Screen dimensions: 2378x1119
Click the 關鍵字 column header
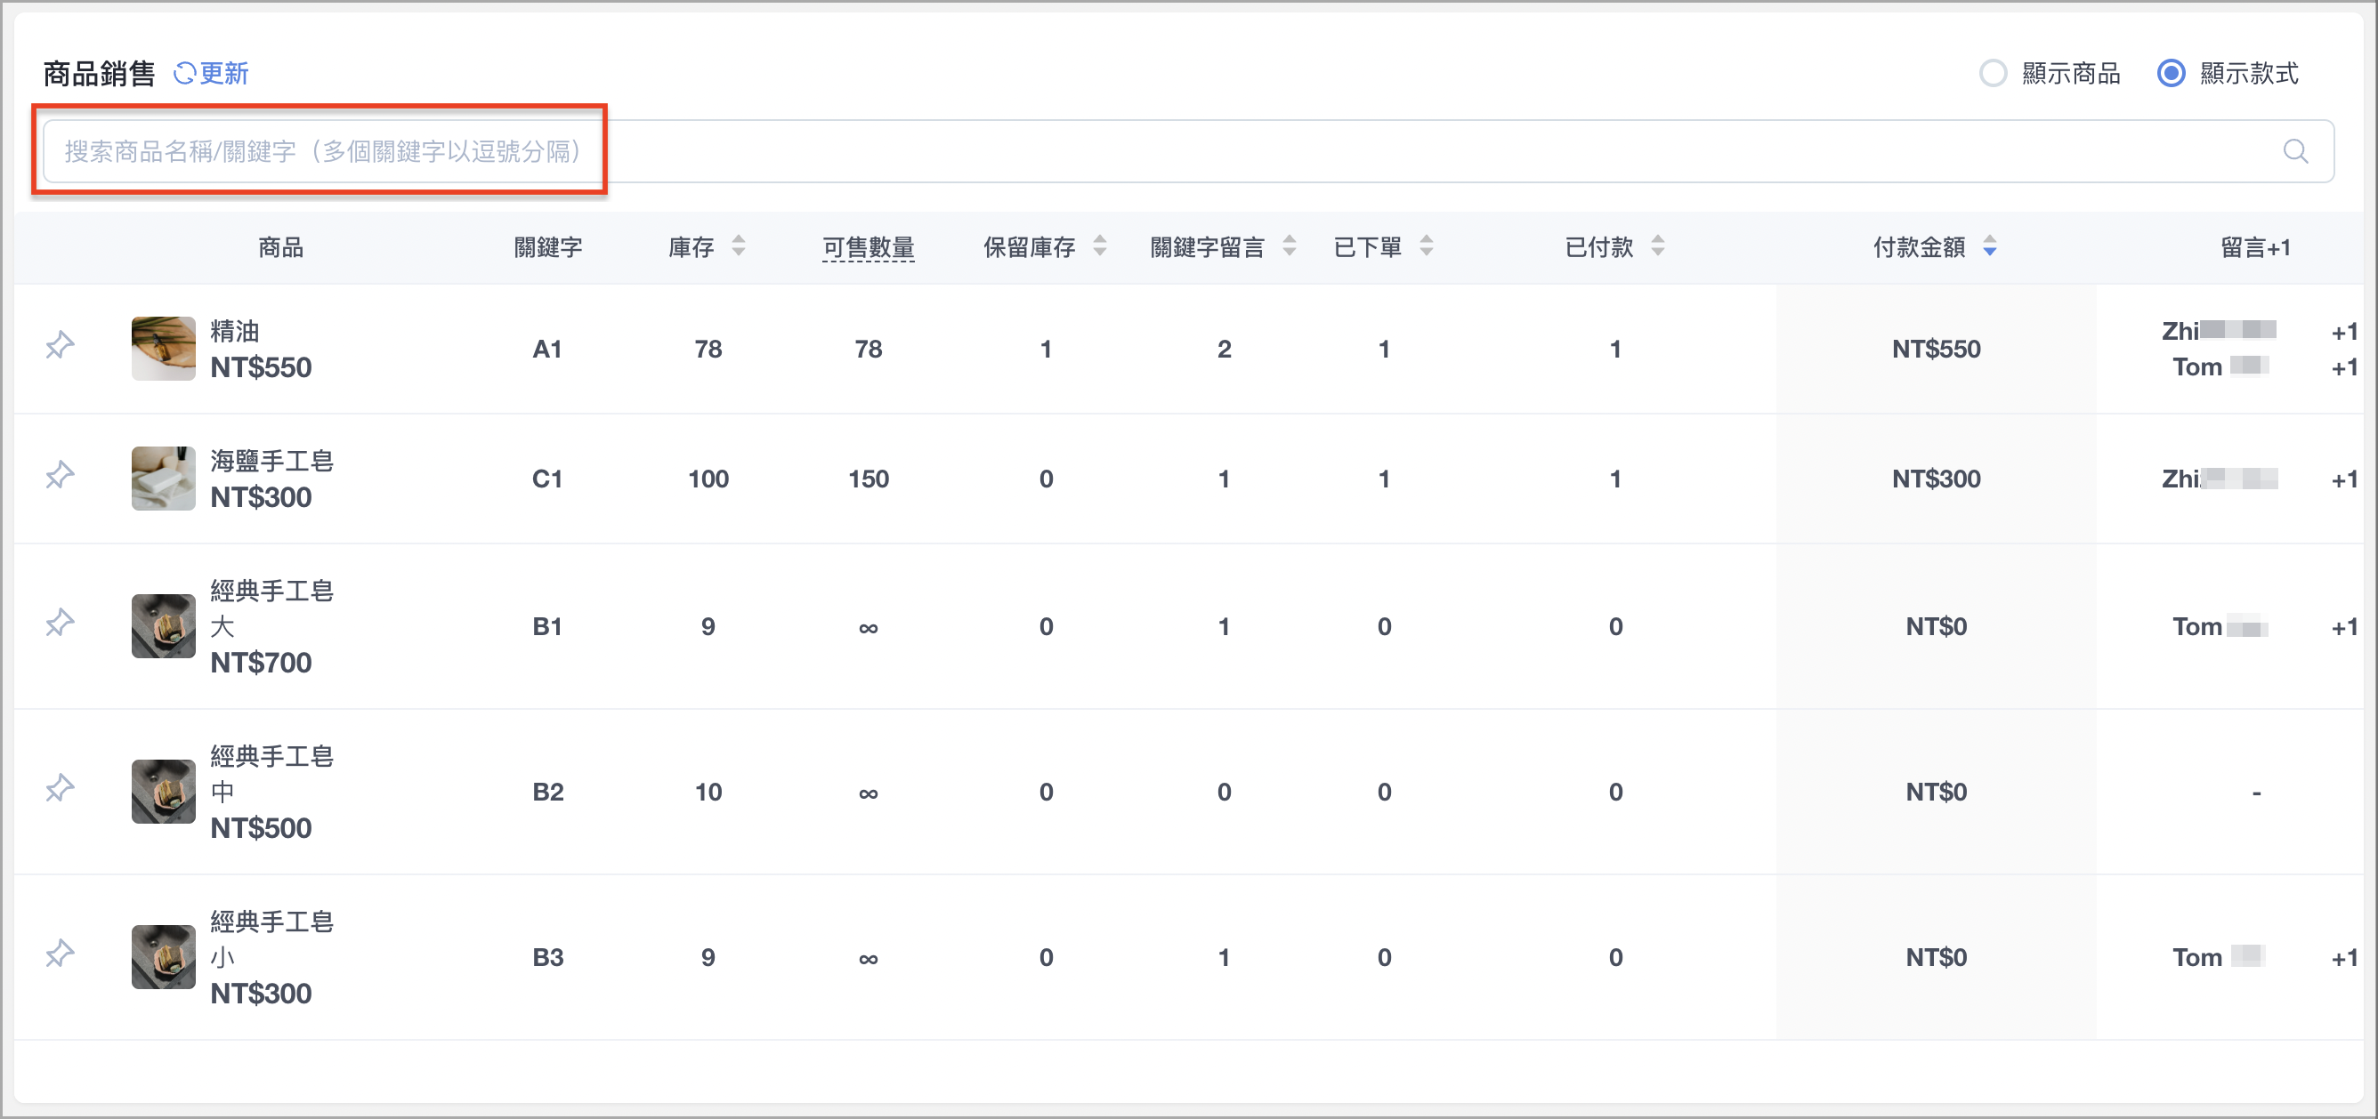547,247
